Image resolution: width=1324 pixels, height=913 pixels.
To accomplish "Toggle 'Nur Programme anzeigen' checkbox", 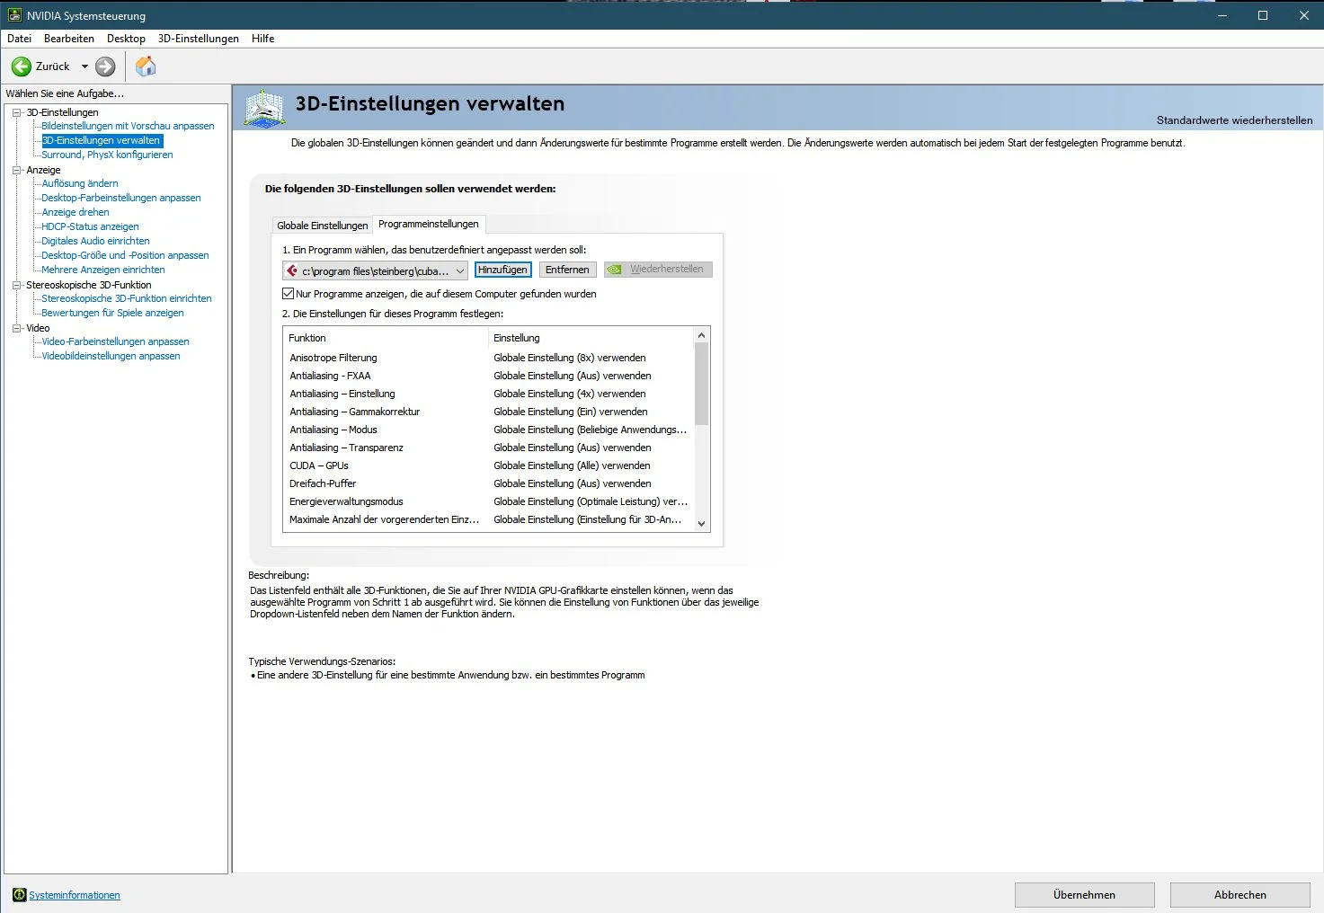I will (289, 294).
